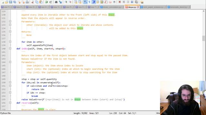Collapse the for loop fold at line 138
This screenshot has width=206, height=115.
click(x=10, y=42)
